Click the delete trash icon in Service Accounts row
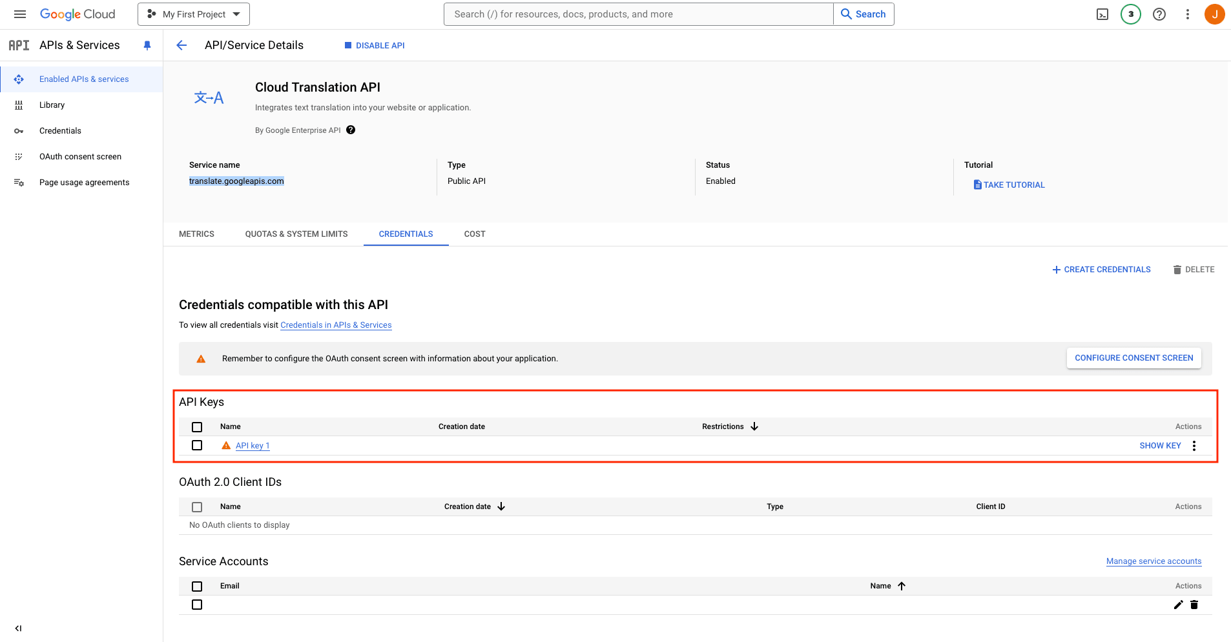 (x=1194, y=605)
